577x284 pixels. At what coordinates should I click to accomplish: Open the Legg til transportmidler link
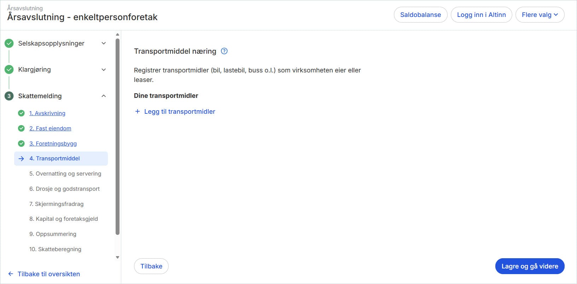[179, 111]
